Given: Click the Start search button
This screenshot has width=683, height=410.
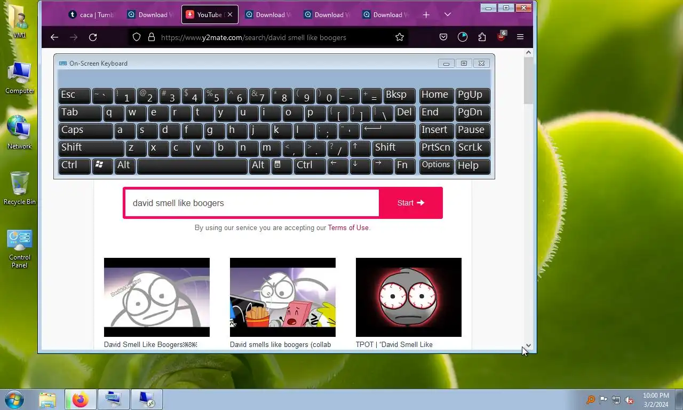Looking at the screenshot, I should 411,203.
